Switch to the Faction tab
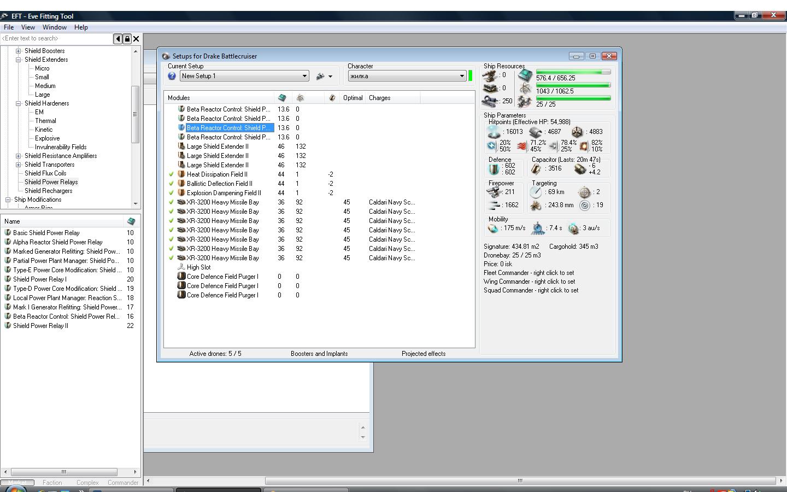787x492 pixels. (52, 483)
